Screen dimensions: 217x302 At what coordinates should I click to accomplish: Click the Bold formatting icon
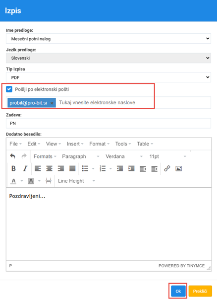pos(13,168)
